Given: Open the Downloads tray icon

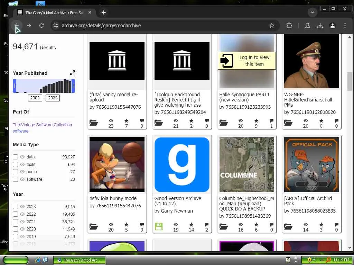Looking at the screenshot, I should pos(320,26).
